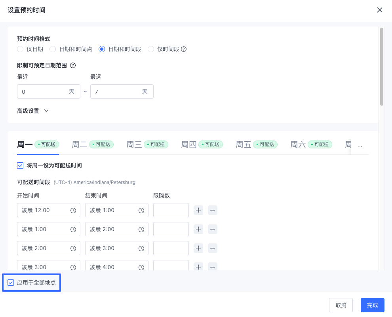This screenshot has height=317, width=392.
Task: Uncheck 将周一设为可配送时间 checkbox
Action: tap(20, 165)
